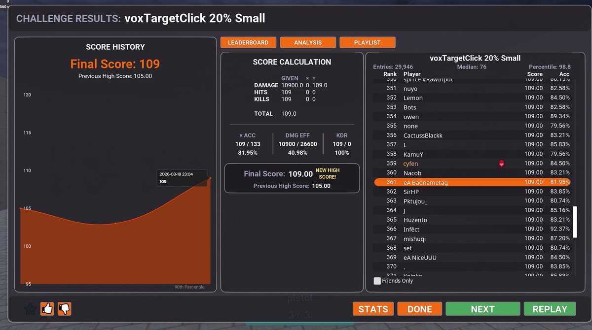The image size is (592, 330).
Task: Click the Rank column header
Action: pyautogui.click(x=390, y=74)
